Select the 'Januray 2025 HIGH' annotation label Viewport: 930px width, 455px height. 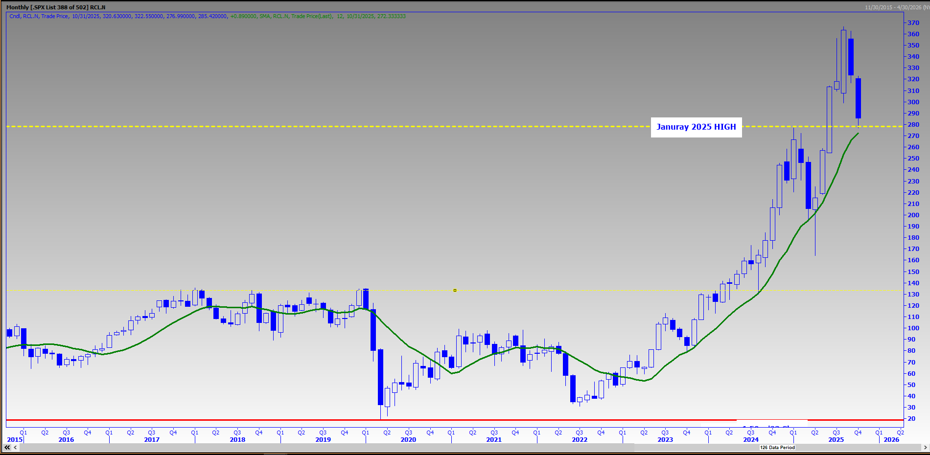pos(696,127)
